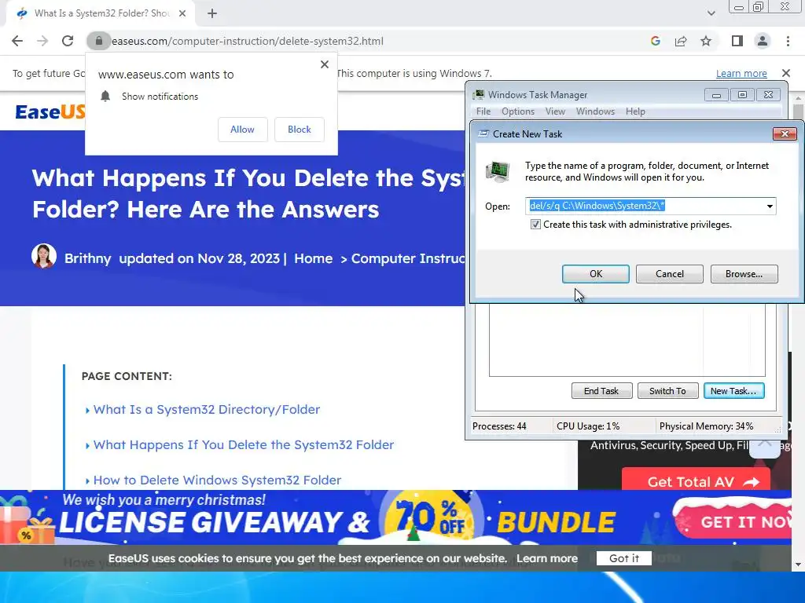The image size is (805, 603).
Task: Click Switch To in Task Manager
Action: point(667,391)
